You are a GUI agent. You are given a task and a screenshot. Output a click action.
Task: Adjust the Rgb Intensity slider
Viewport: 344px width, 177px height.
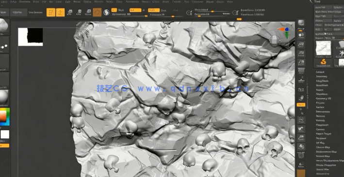130,15
